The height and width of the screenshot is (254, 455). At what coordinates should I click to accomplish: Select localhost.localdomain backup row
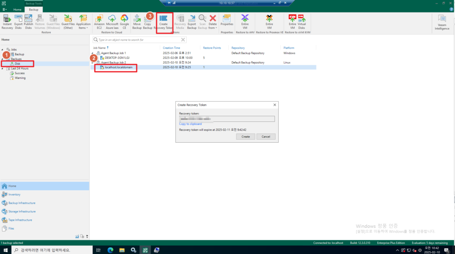(x=203, y=67)
